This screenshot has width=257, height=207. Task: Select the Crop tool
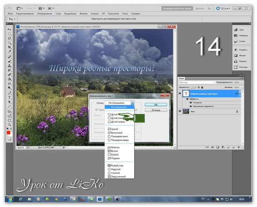click(x=10, y=47)
